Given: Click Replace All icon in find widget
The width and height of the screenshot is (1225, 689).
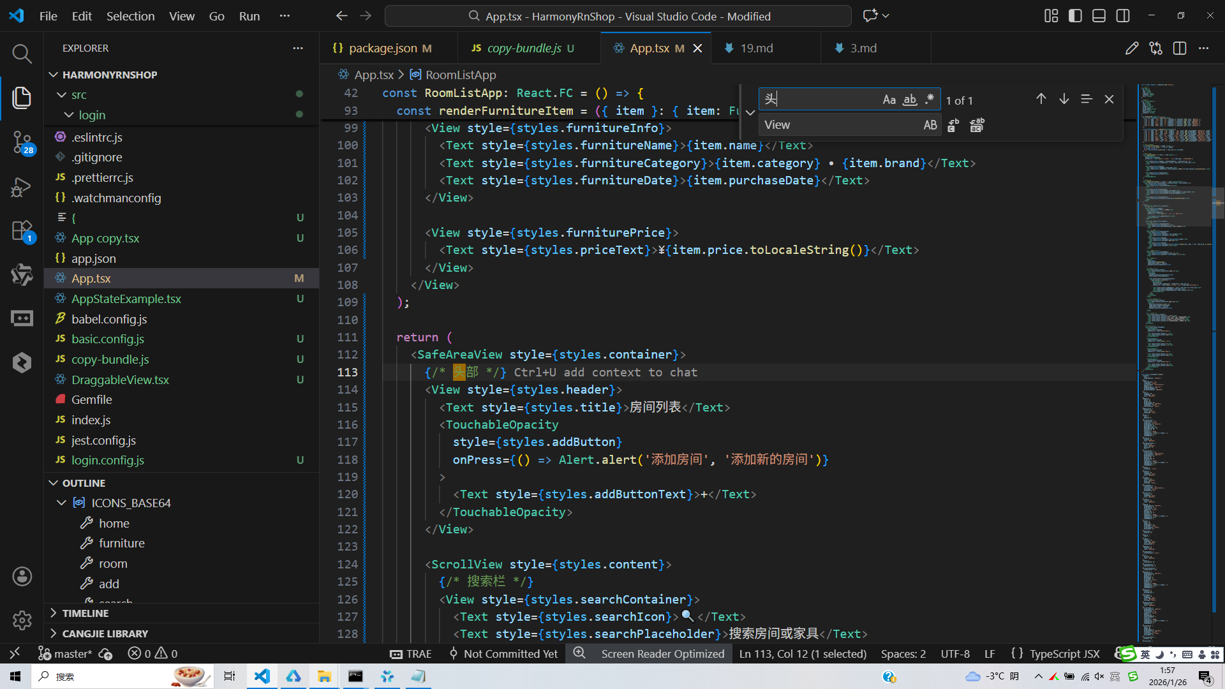Looking at the screenshot, I should pos(977,125).
